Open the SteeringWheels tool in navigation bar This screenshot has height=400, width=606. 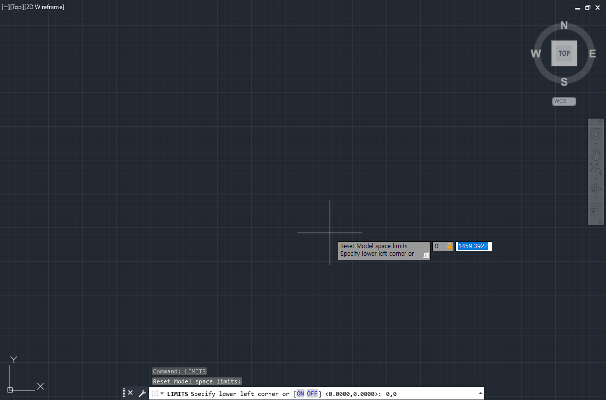point(596,134)
